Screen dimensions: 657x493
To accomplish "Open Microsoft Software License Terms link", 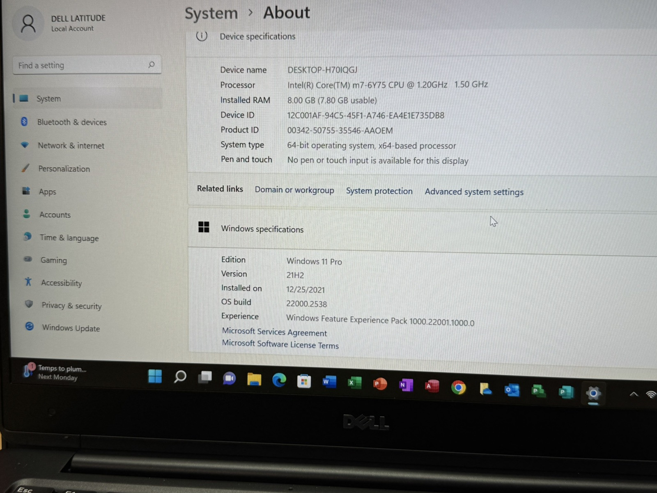I will point(280,344).
